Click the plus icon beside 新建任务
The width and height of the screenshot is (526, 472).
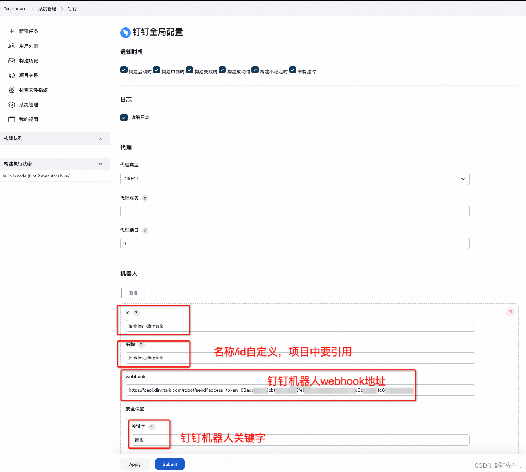[x=12, y=31]
